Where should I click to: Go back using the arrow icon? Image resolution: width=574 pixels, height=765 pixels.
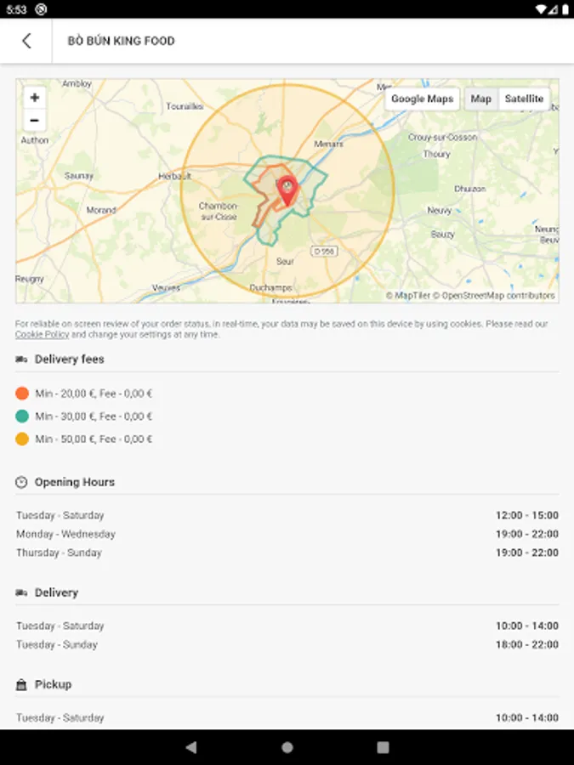click(27, 41)
